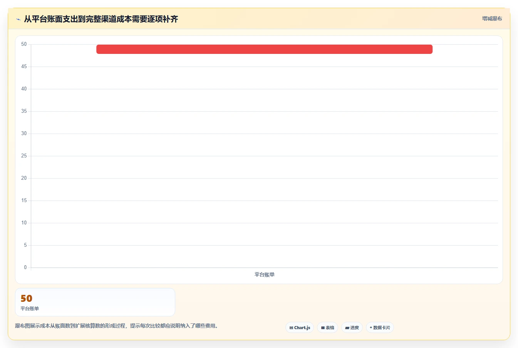Image resolution: width=518 pixels, height=348 pixels.
Task: Click the y-axis value 10
Action: point(24,223)
